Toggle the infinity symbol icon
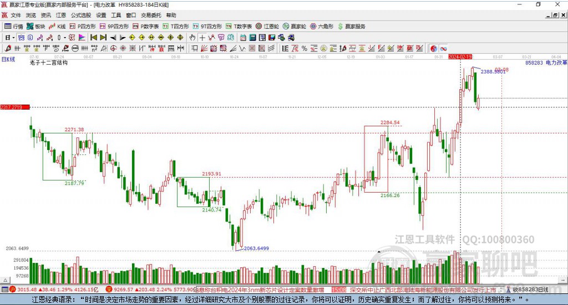 coord(443,48)
